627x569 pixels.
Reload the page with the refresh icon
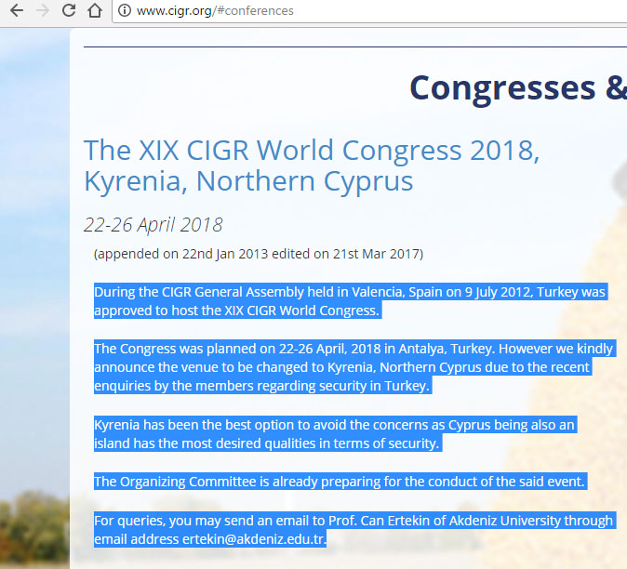coord(69,10)
